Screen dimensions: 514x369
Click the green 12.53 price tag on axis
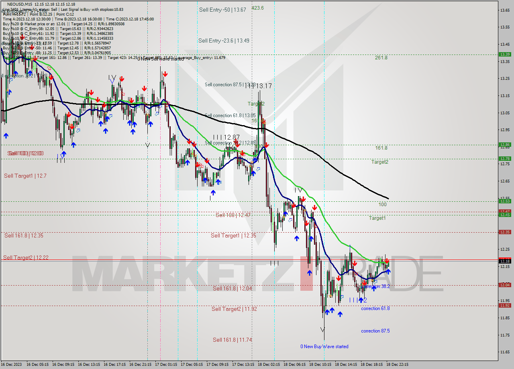pos(505,201)
